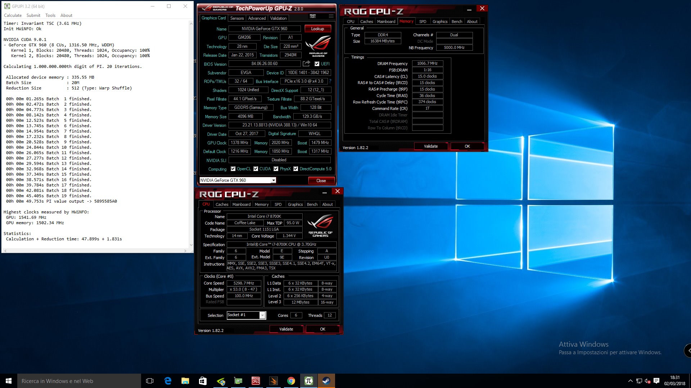Toggle the UEFI checkbox in GPU-Z

[317, 64]
